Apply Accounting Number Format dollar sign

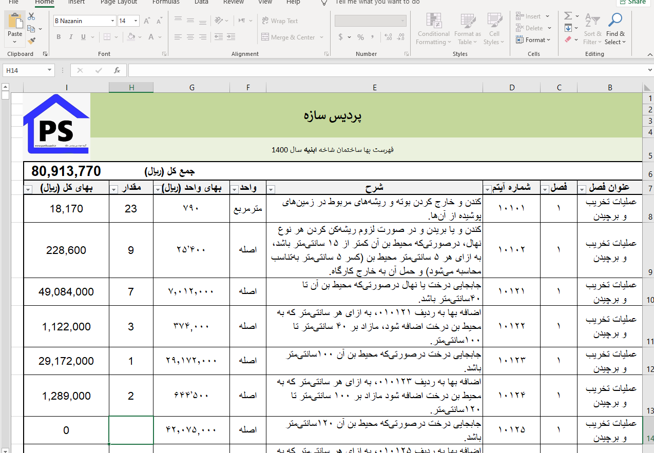click(x=340, y=37)
